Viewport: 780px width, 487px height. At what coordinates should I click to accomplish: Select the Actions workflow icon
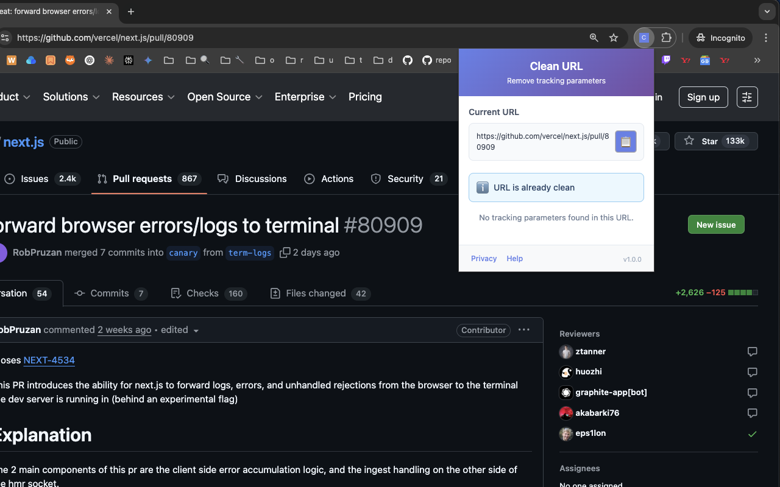click(x=311, y=178)
